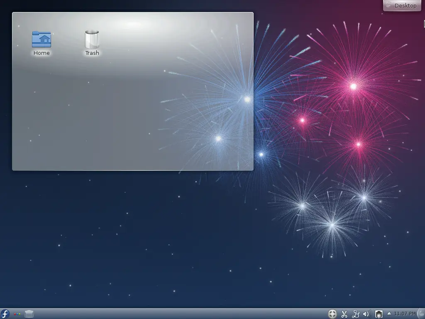
Task: Click the virtual desktop pager
Action: click(29, 314)
